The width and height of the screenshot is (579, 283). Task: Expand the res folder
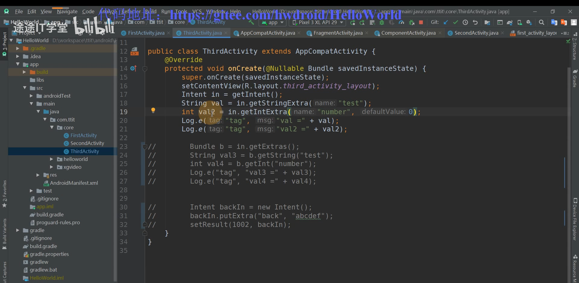(x=38, y=175)
